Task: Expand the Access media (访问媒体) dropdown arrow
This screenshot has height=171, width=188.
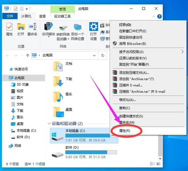Action: click(49, 37)
